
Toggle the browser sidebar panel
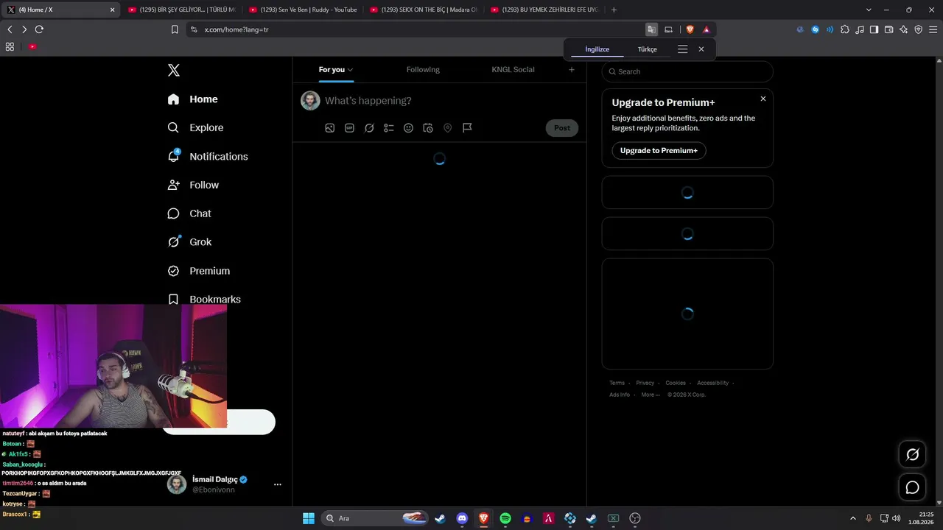[x=874, y=29]
